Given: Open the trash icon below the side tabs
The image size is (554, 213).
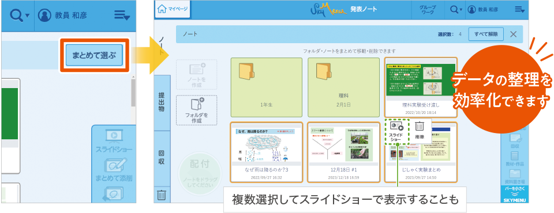Looking at the screenshot, I should (x=161, y=195).
